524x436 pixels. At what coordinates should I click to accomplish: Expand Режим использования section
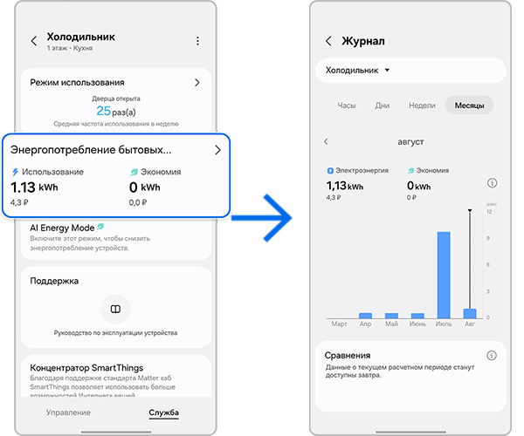(196, 82)
